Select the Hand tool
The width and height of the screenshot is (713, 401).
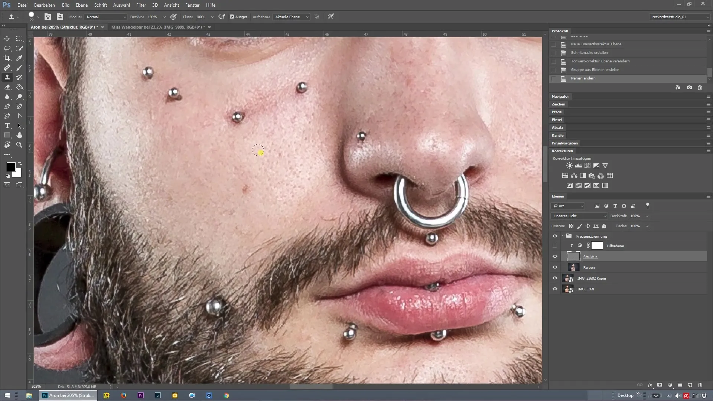[x=19, y=135]
